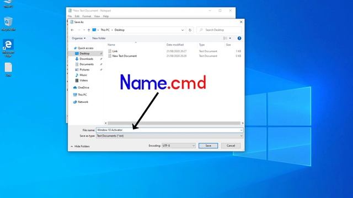Image resolution: width=353 pixels, height=198 pixels.
Task: Click the refresh button next to address bar
Action: tap(190, 30)
